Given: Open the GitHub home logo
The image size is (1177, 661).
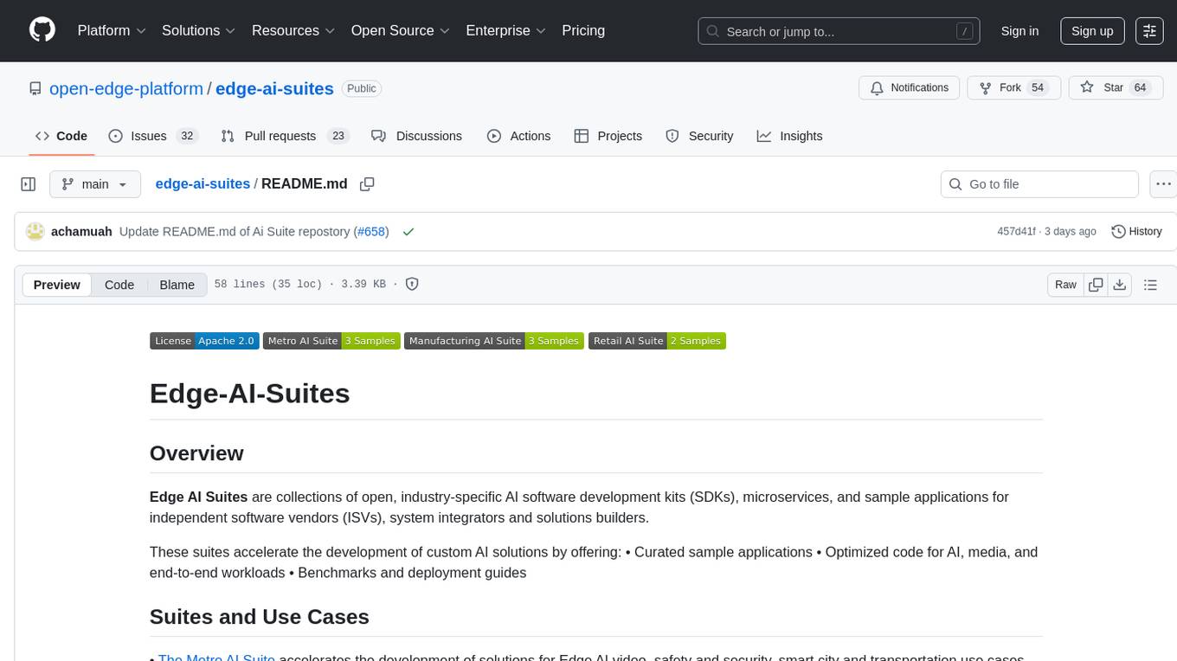Looking at the screenshot, I should pyautogui.click(x=42, y=30).
